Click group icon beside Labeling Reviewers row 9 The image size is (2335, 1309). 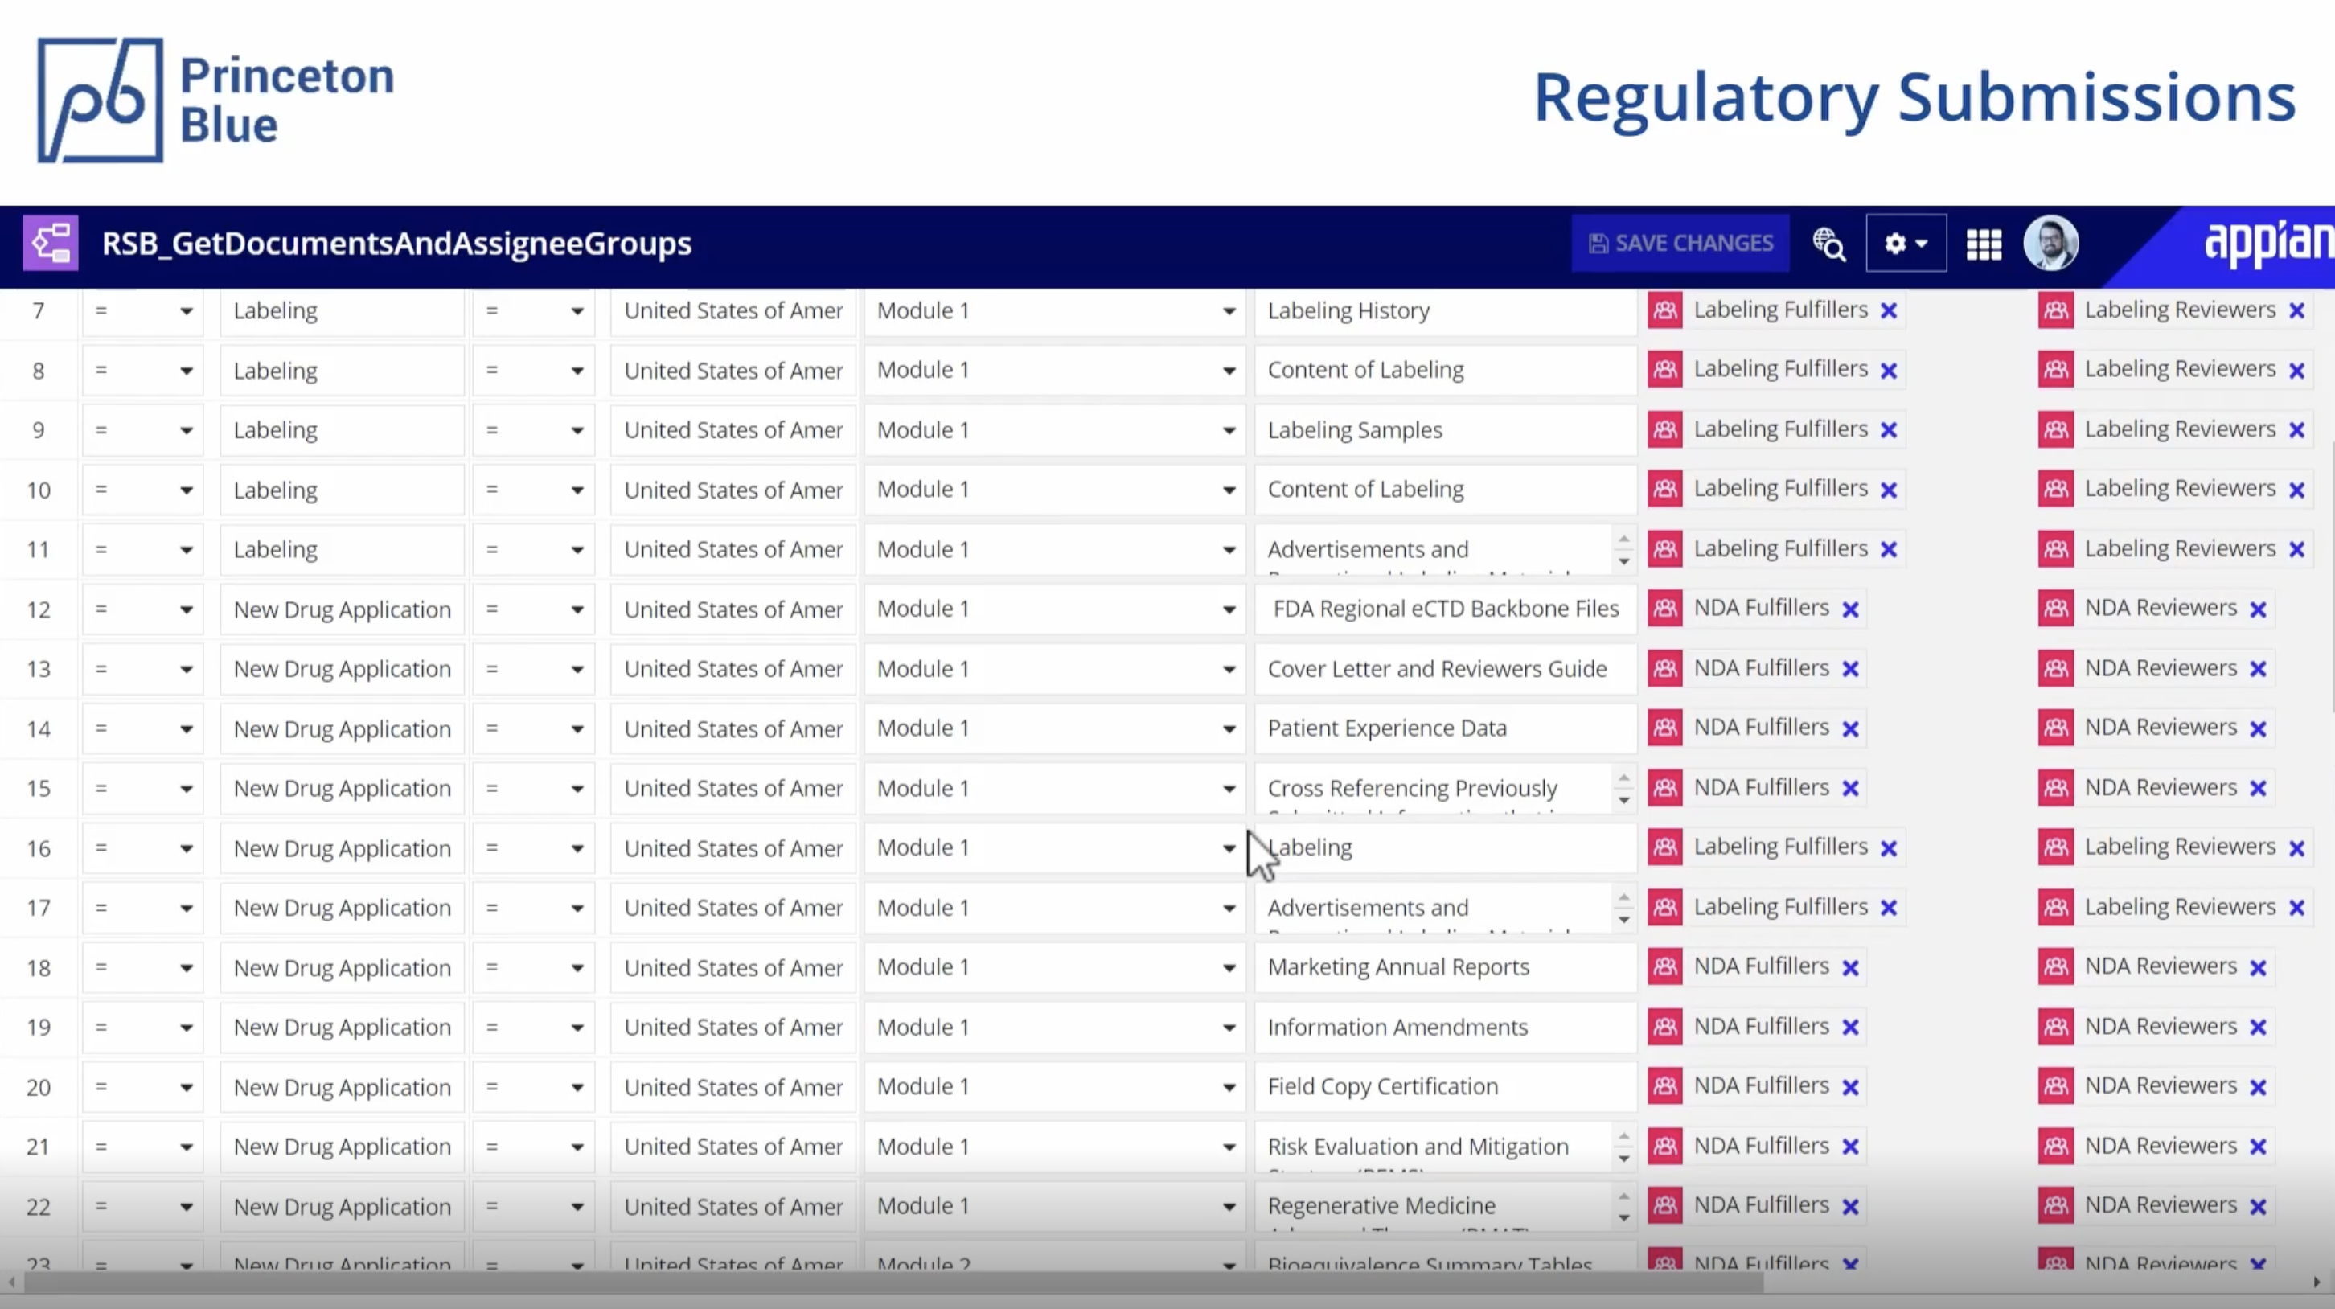(2056, 429)
